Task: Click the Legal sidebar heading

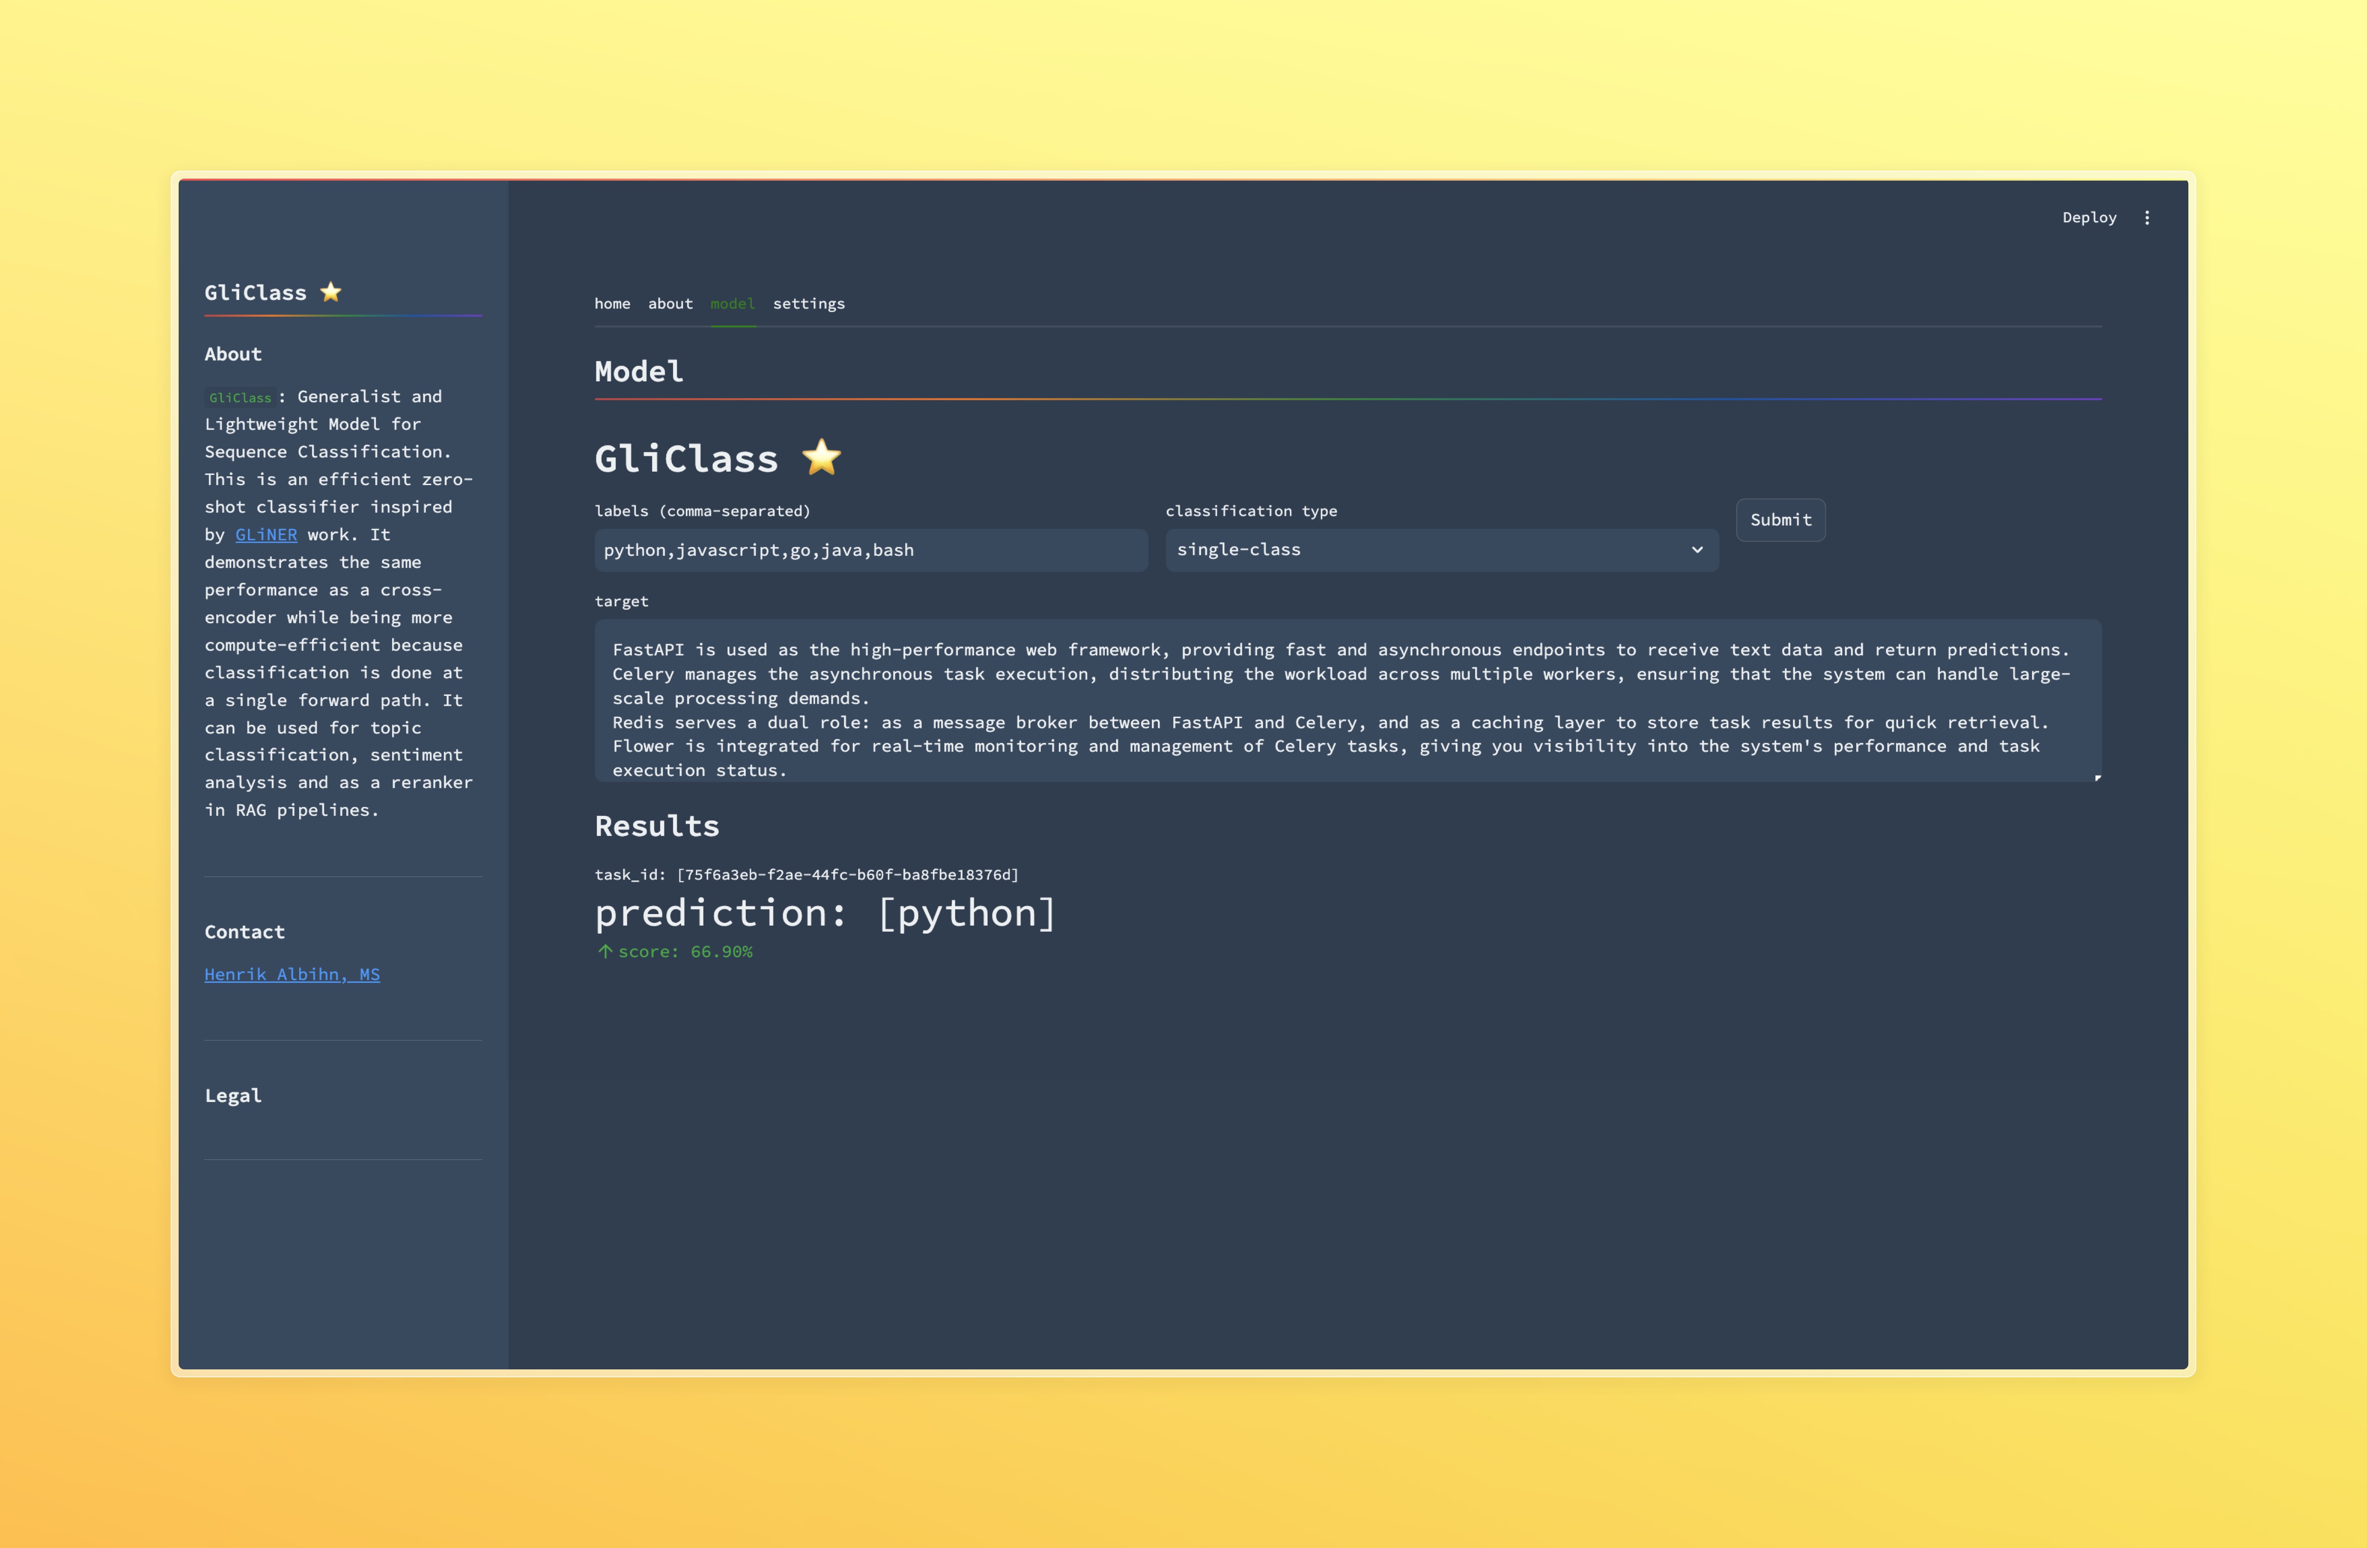Action: pos(233,1095)
